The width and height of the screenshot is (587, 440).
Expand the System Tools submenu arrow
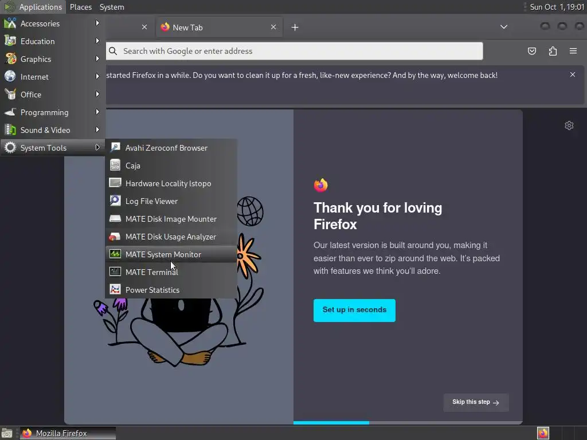97,147
